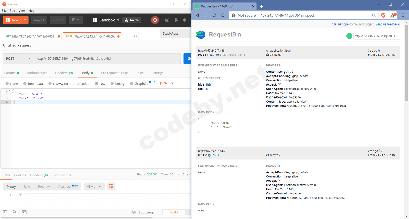Image resolution: width=409 pixels, height=219 pixels.
Task: Open Postman settings wrench icon
Action: coord(176,20)
